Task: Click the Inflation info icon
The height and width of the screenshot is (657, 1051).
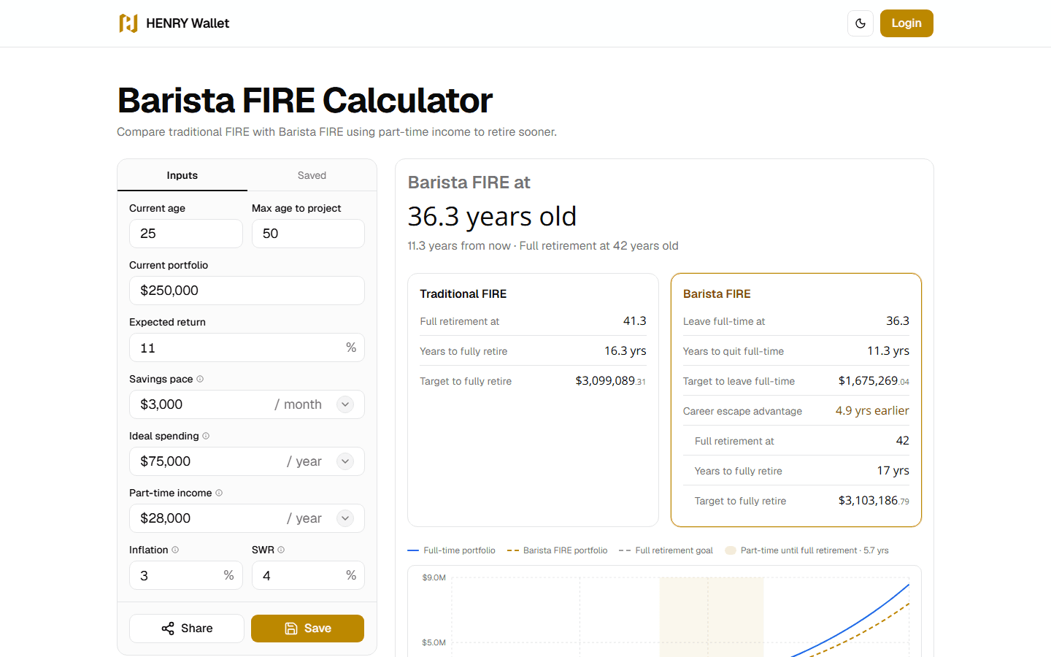Action: pos(175,550)
